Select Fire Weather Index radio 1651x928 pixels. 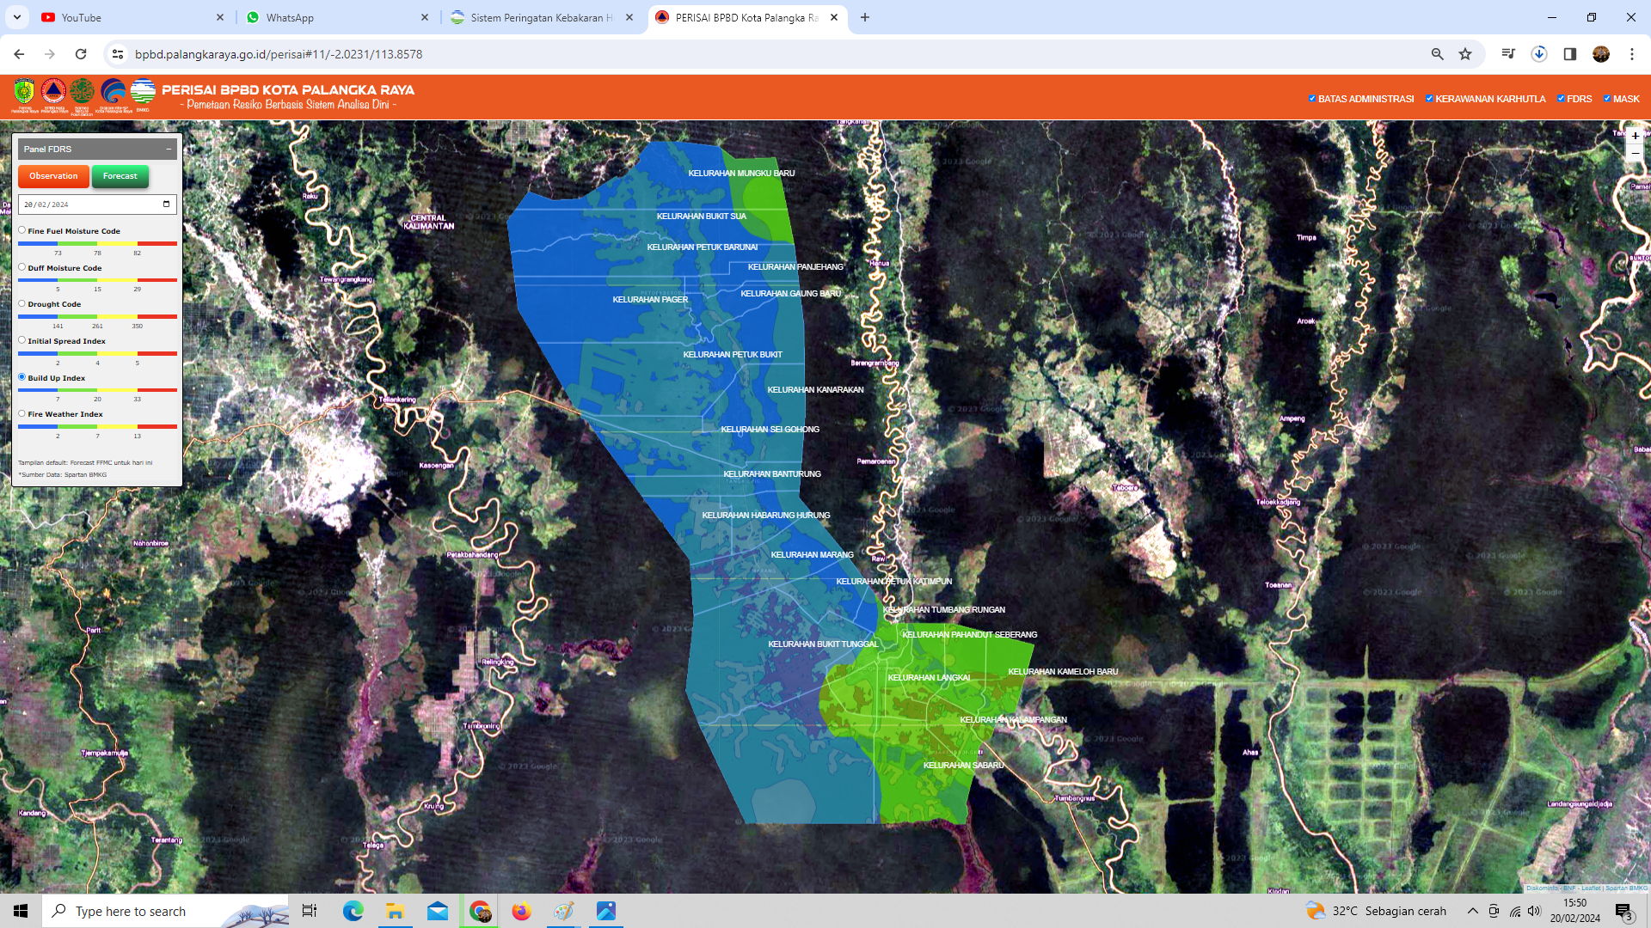[22, 413]
